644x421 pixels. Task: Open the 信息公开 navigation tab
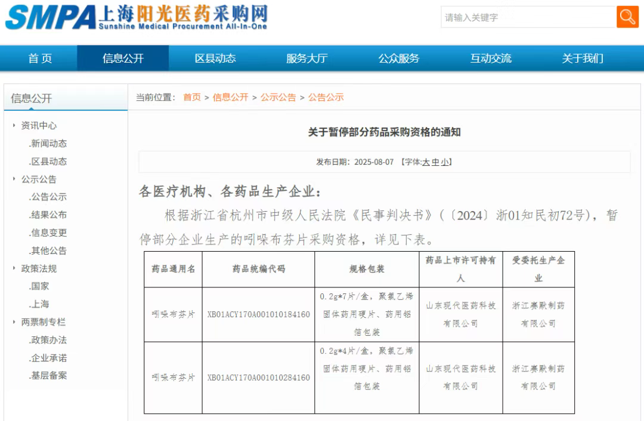tap(123, 58)
